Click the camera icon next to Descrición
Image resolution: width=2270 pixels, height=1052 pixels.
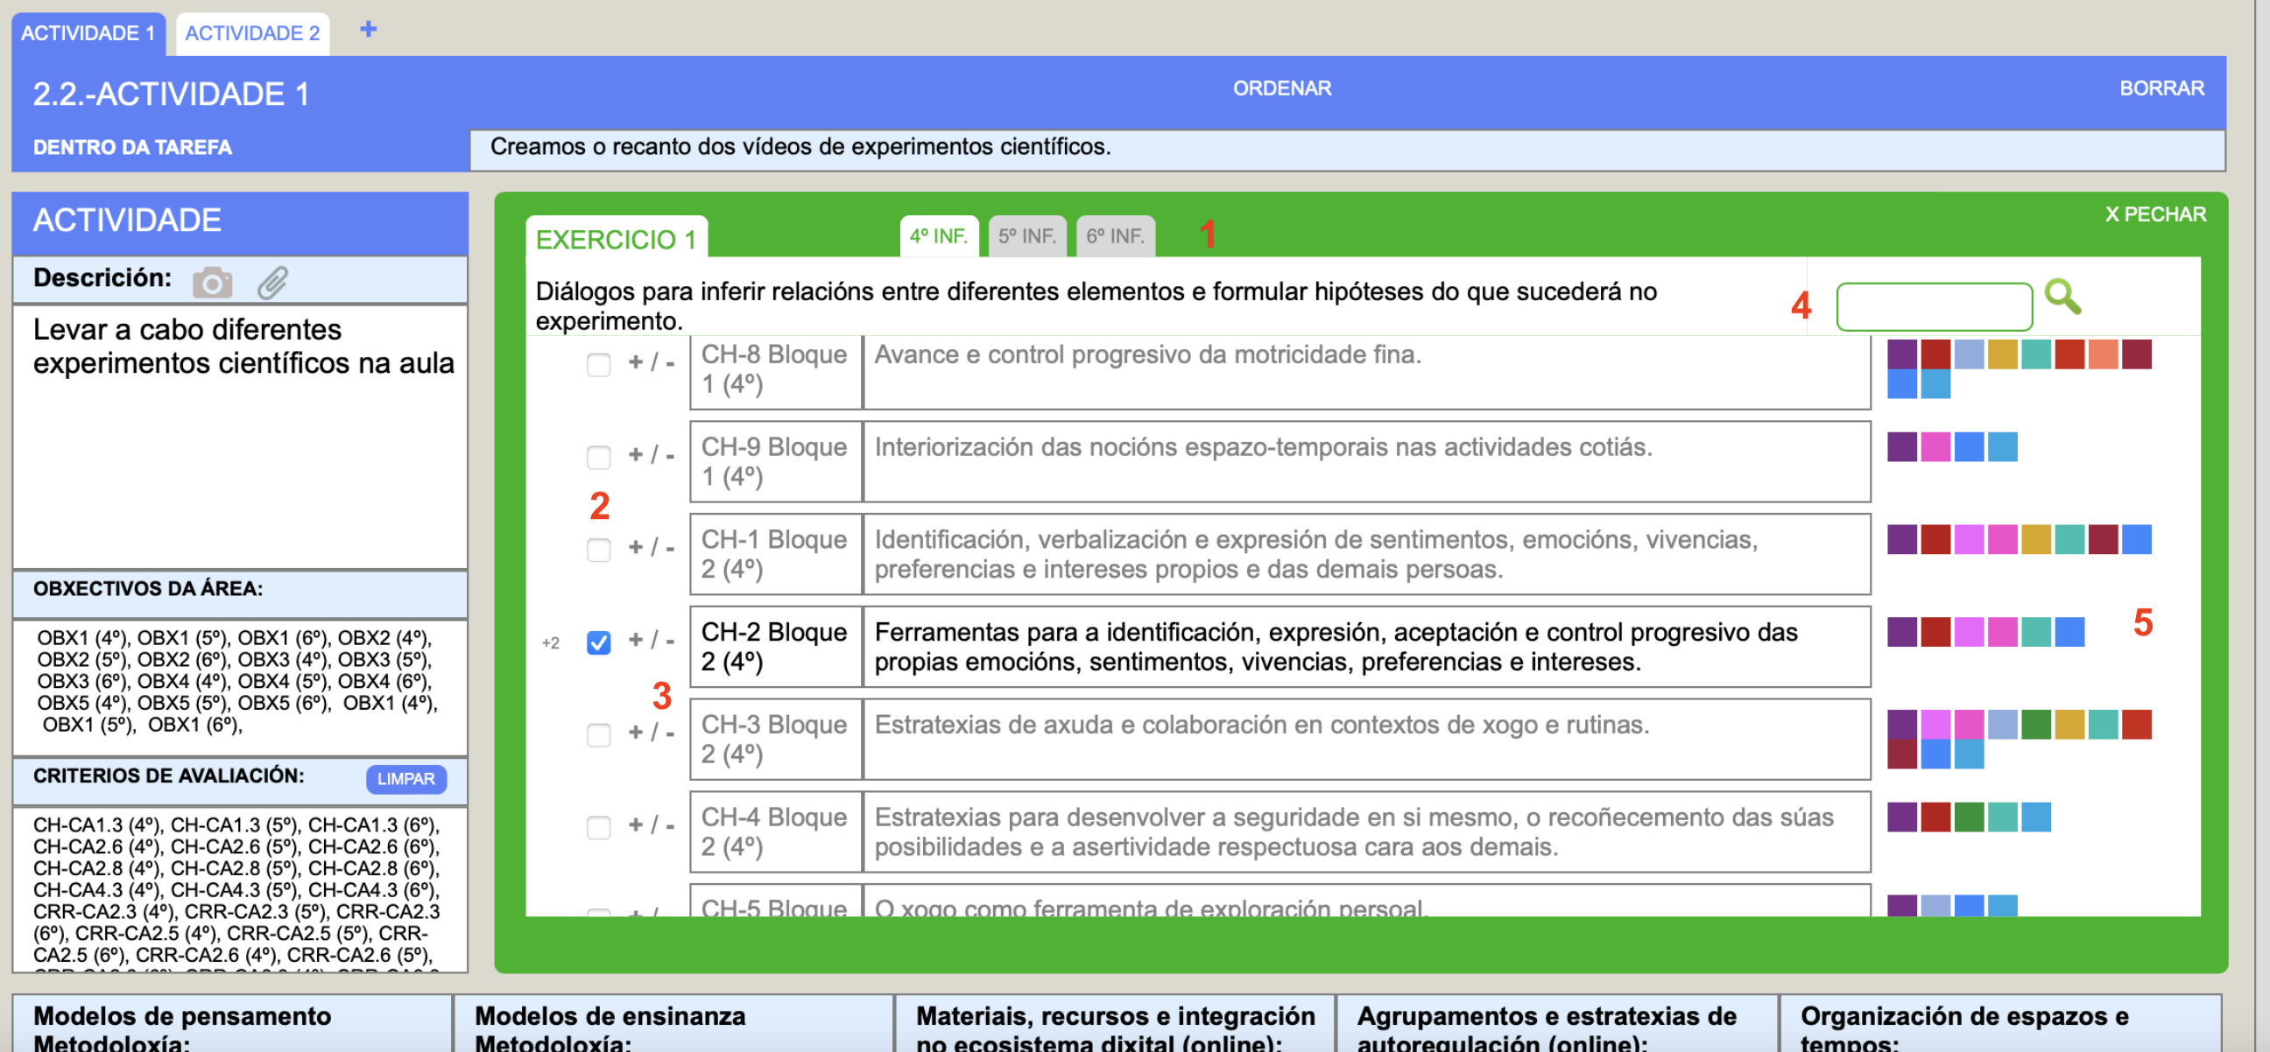[212, 283]
